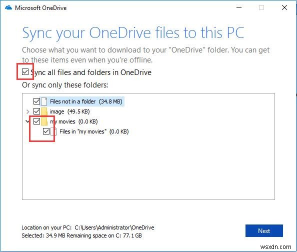Viewport: 297px width, 252px height.
Task: Close the Microsoft OneDrive window
Action: [x=284, y=8]
